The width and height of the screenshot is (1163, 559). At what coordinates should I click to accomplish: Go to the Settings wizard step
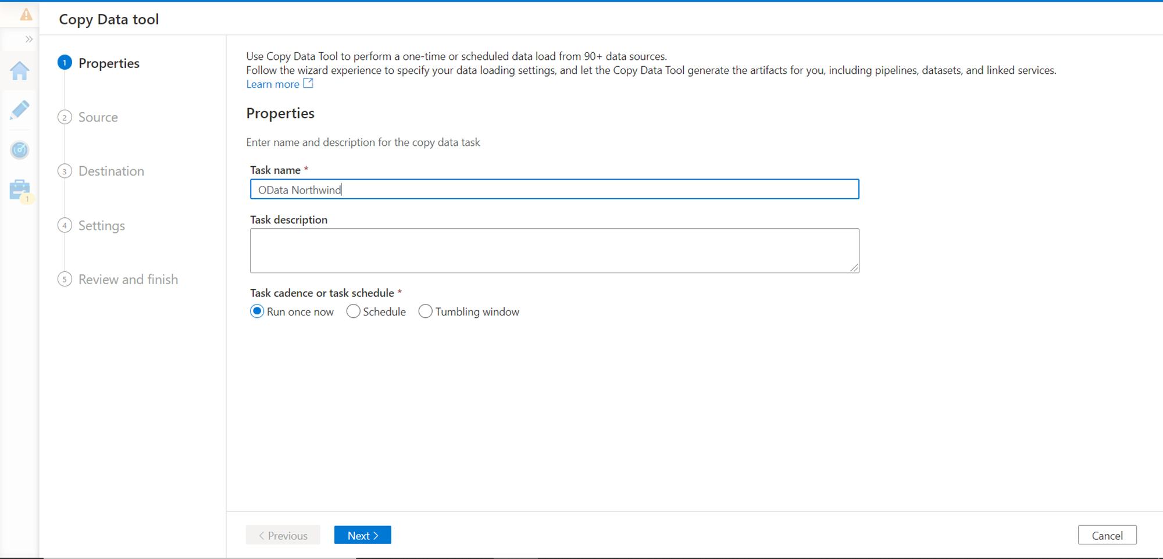102,225
